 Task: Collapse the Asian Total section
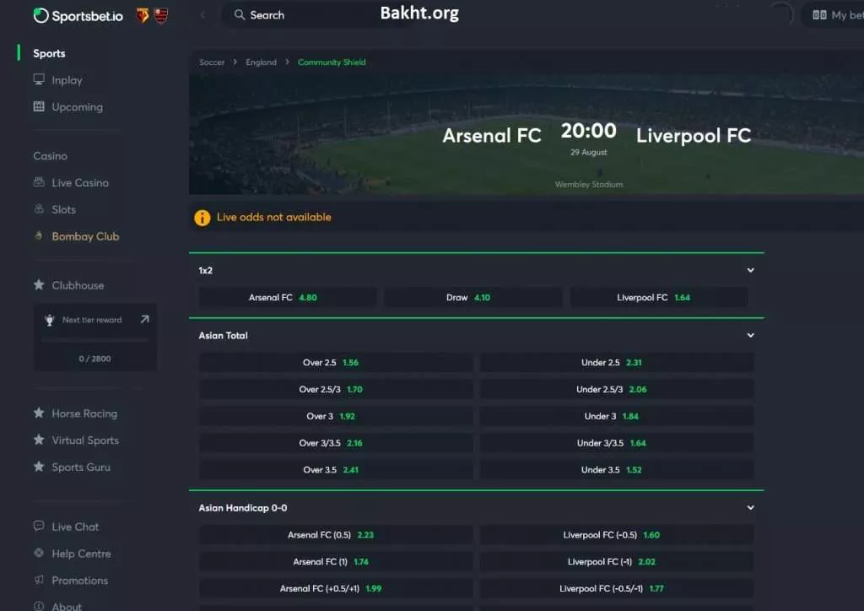click(750, 336)
